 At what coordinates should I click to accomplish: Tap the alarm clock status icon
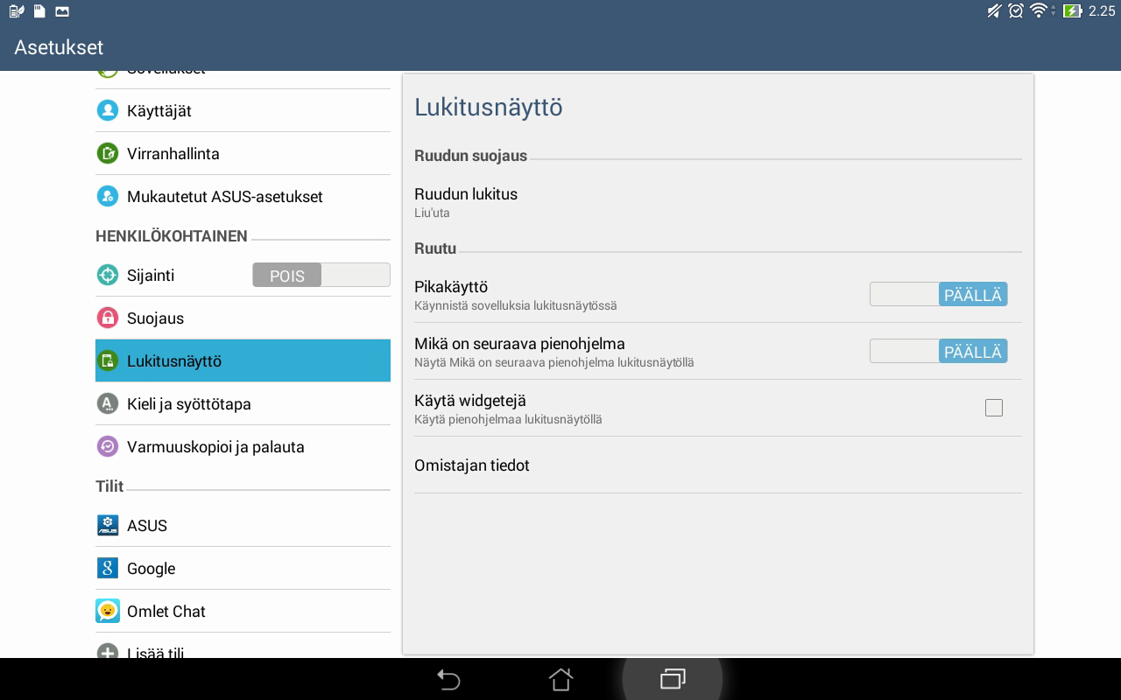click(1016, 11)
